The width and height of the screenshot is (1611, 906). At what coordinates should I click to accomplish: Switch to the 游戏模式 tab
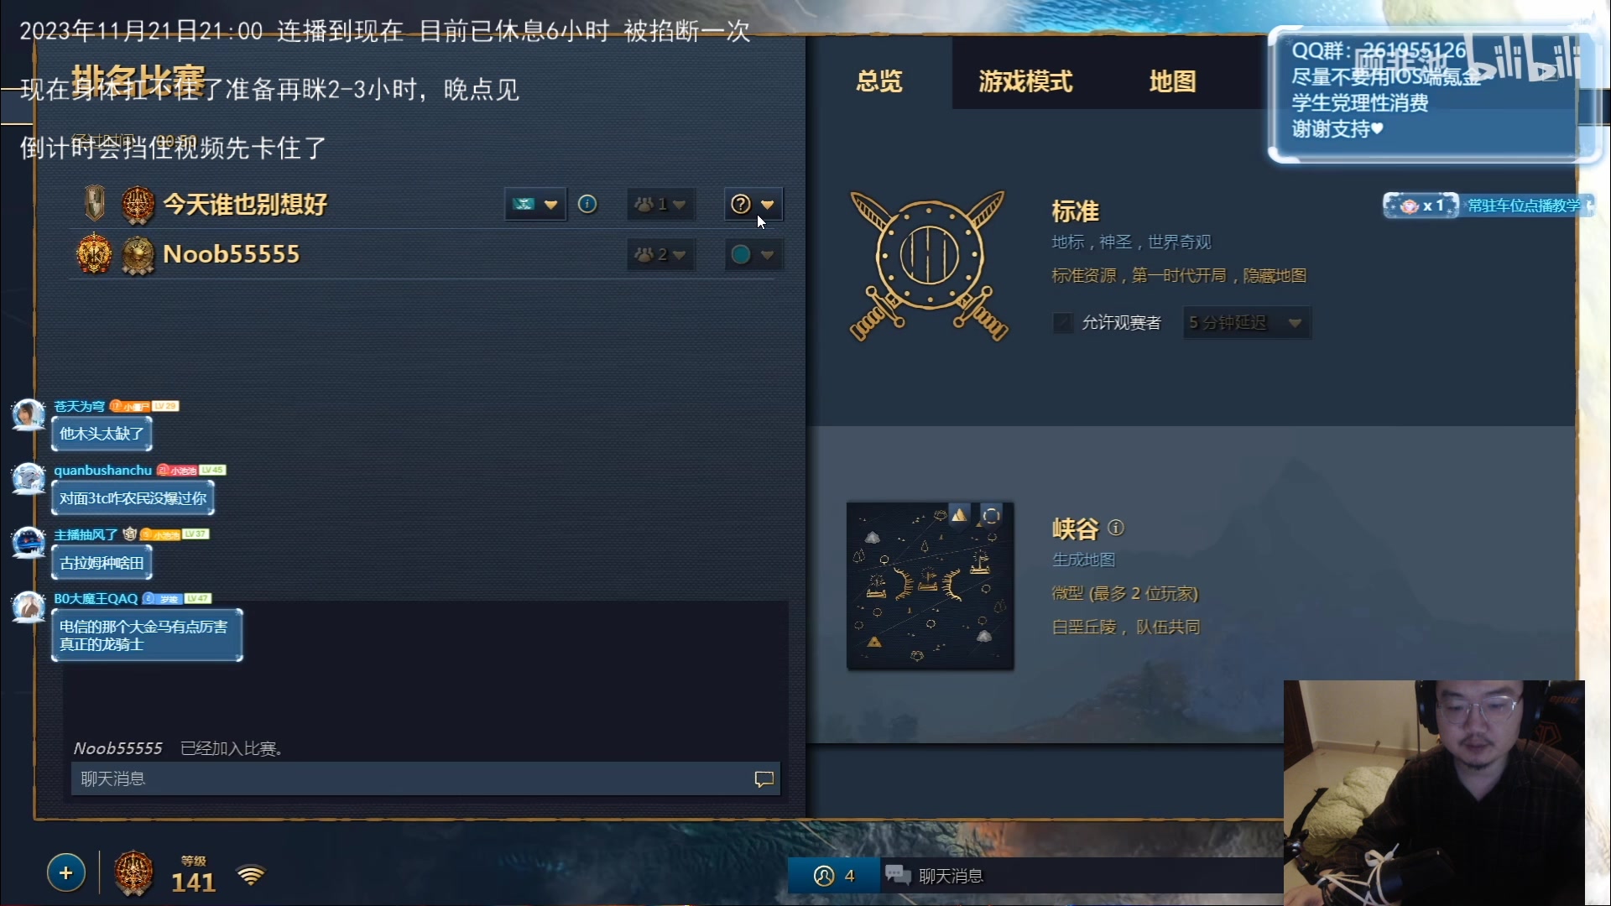[x=1025, y=81]
